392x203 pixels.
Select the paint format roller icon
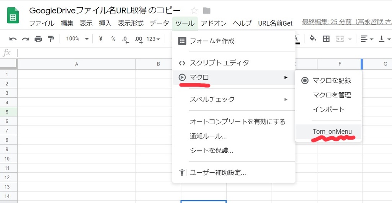[x=51, y=39]
